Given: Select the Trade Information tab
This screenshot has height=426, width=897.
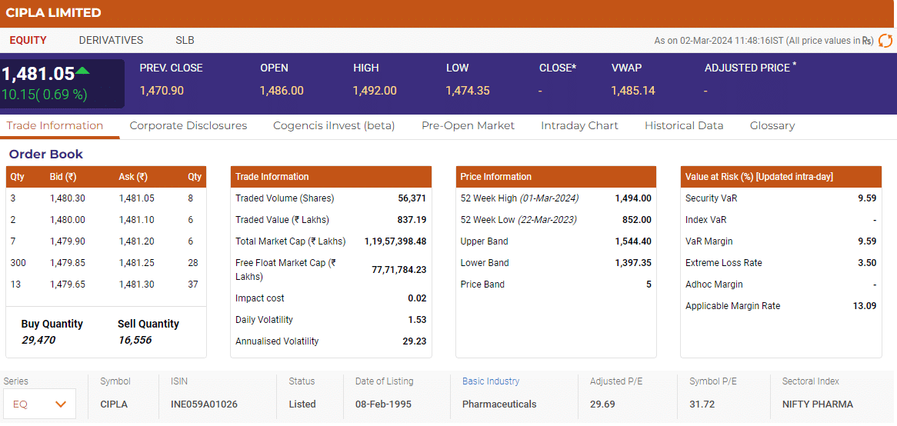Looking at the screenshot, I should point(55,125).
